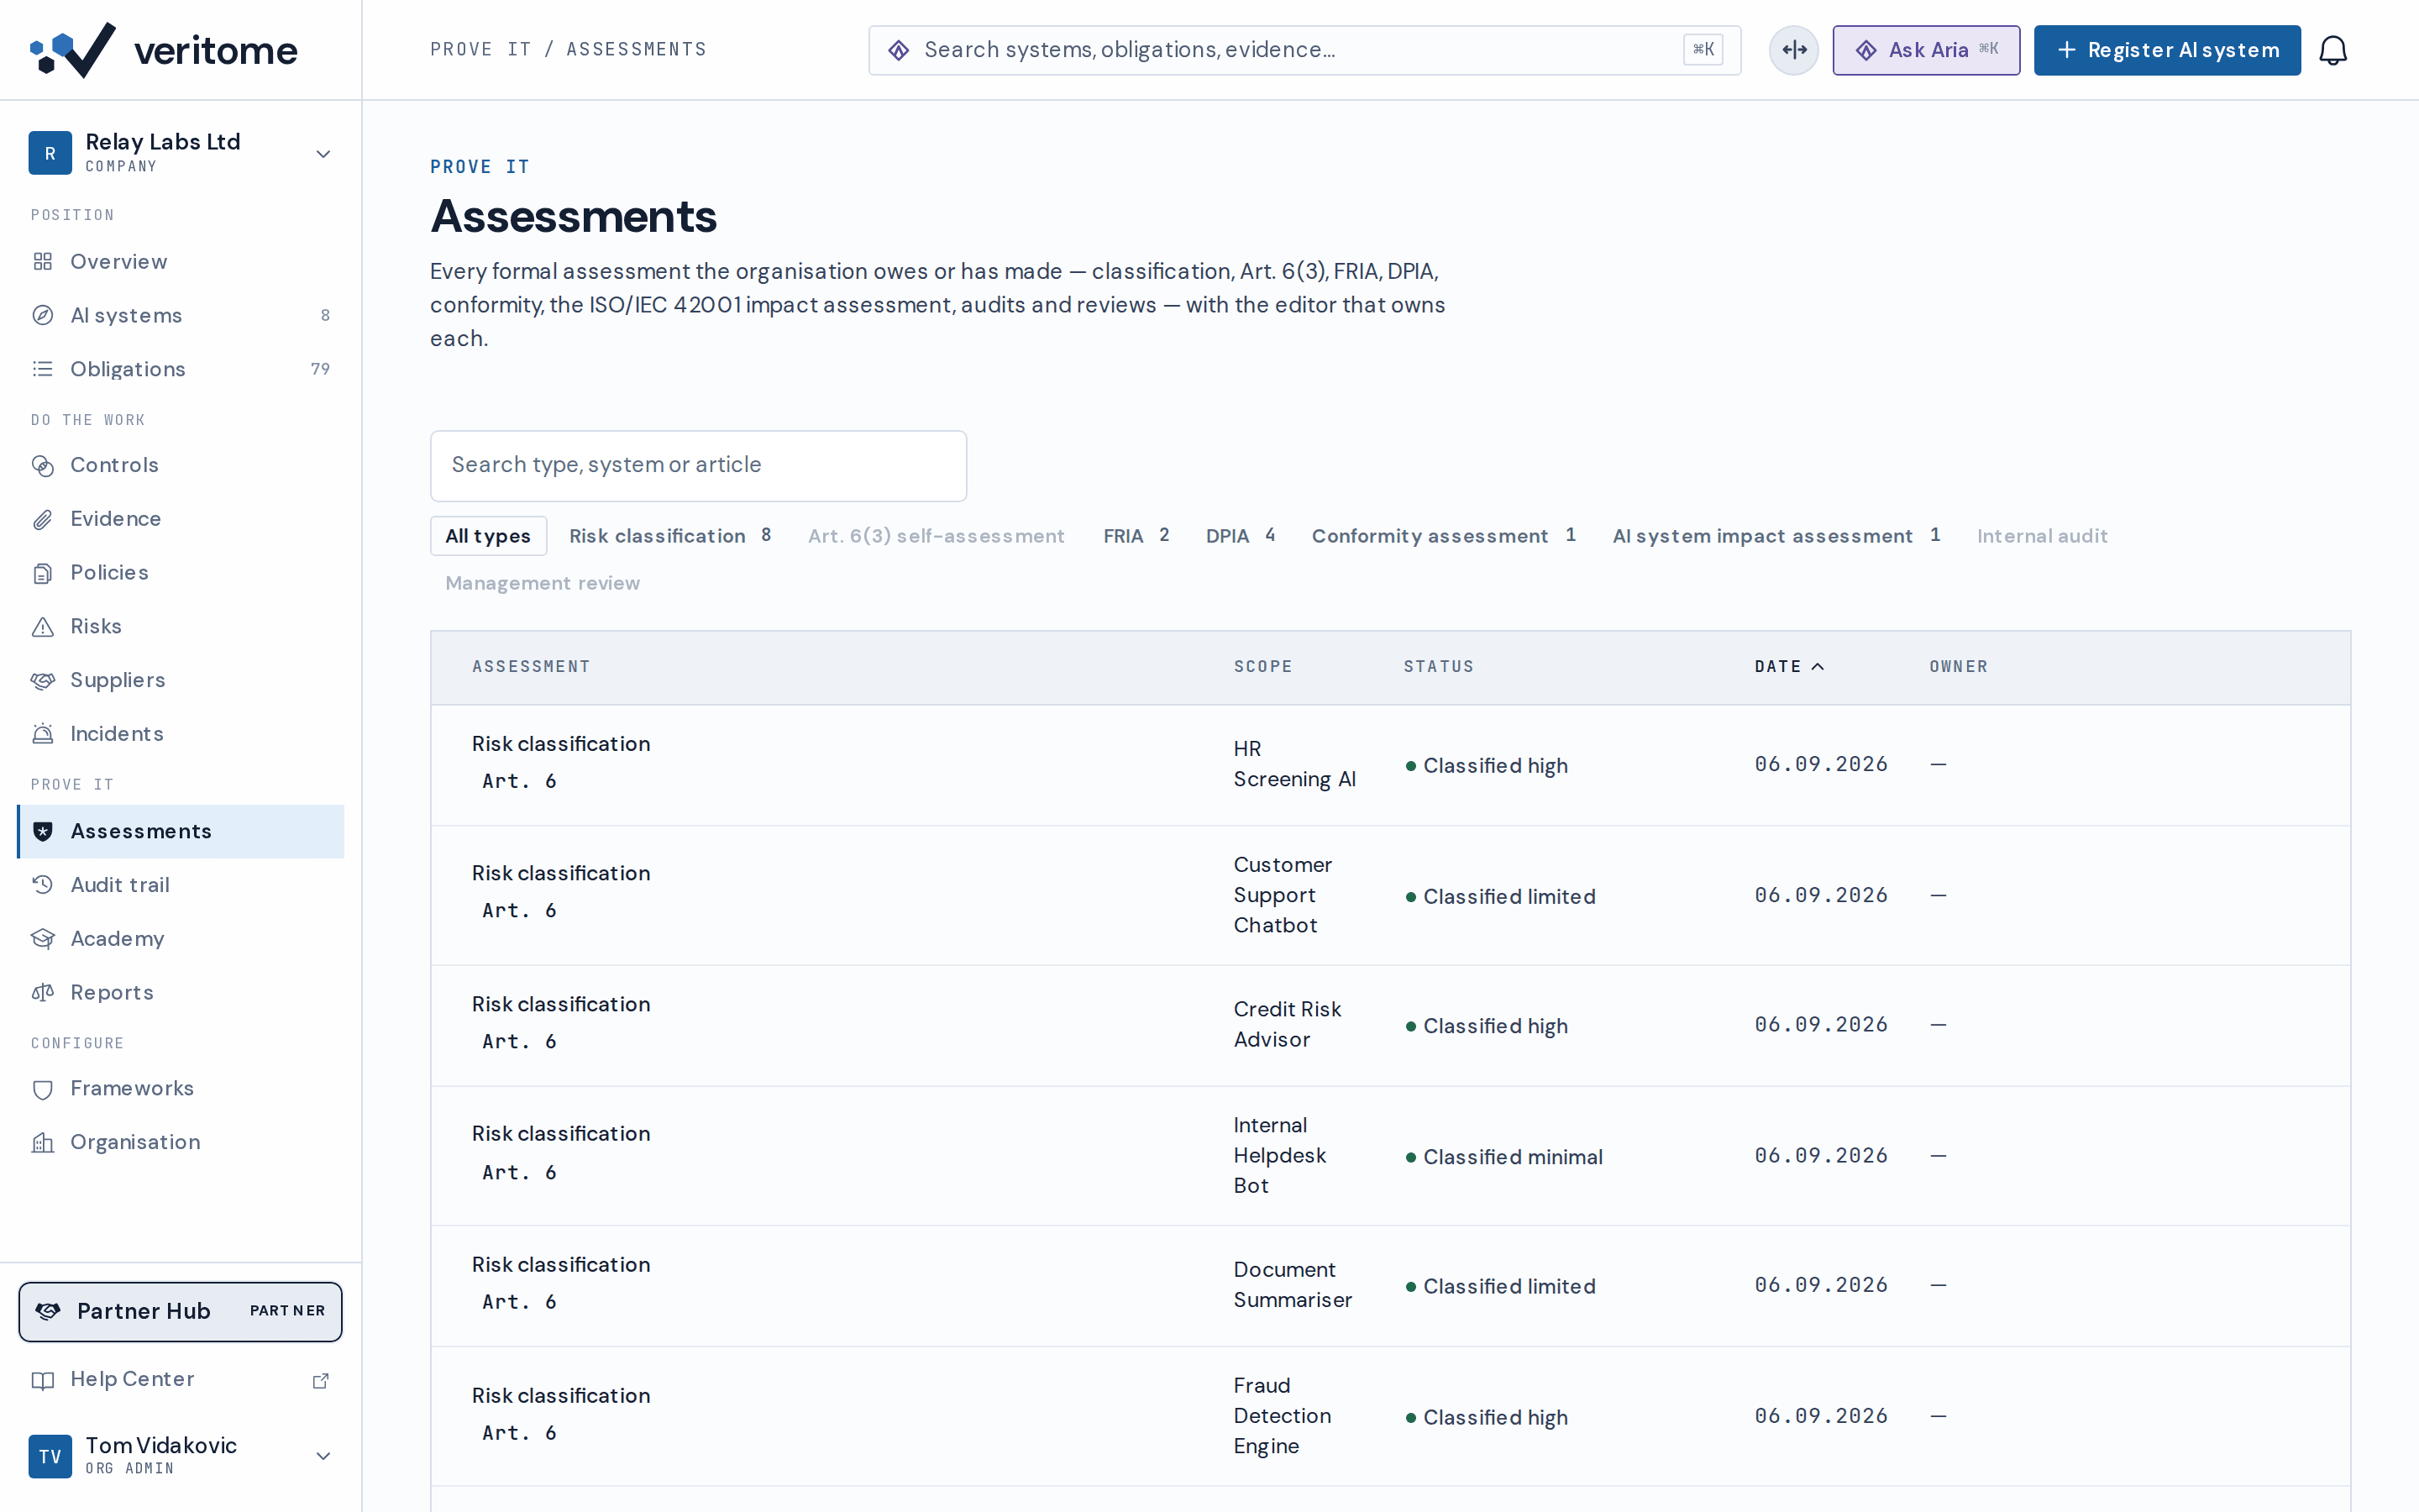The width and height of the screenshot is (2419, 1512).
Task: Click the Incidents siren icon
Action: click(x=43, y=734)
